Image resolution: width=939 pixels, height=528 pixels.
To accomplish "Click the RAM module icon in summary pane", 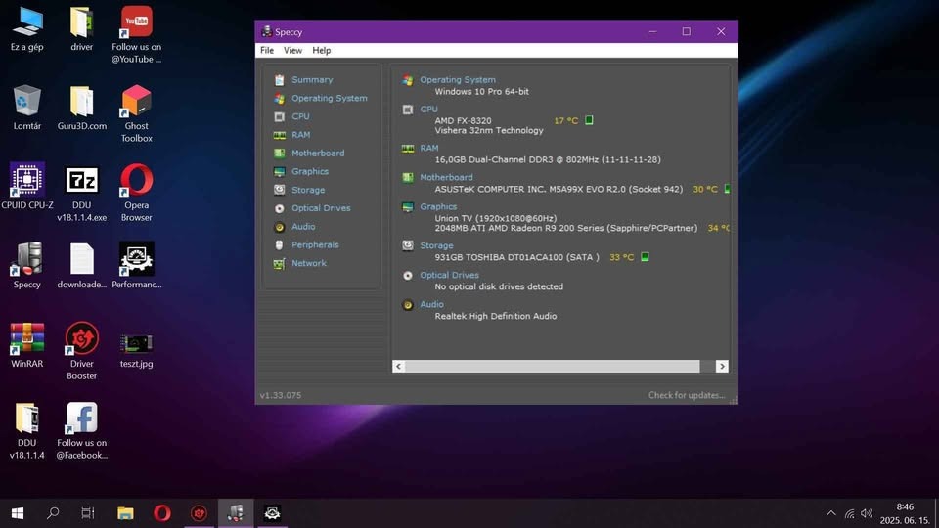I will point(408,149).
